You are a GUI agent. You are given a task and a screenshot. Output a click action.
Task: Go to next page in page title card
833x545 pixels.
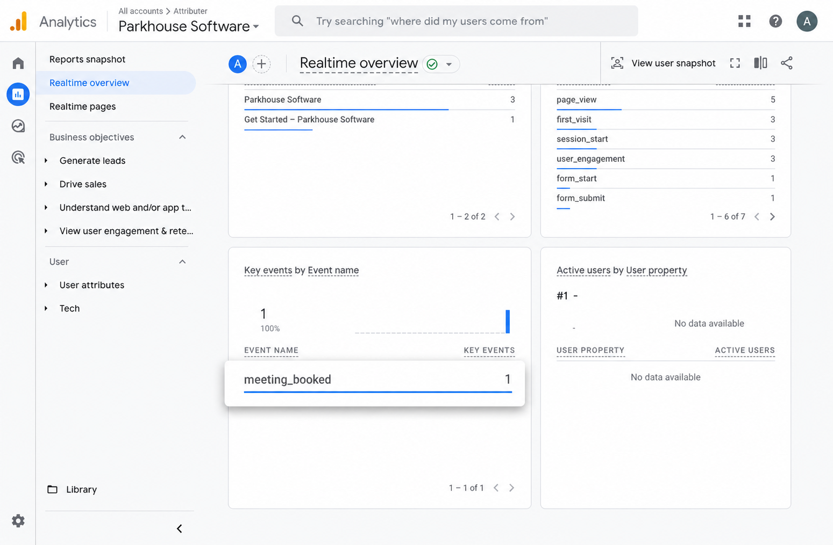point(512,216)
